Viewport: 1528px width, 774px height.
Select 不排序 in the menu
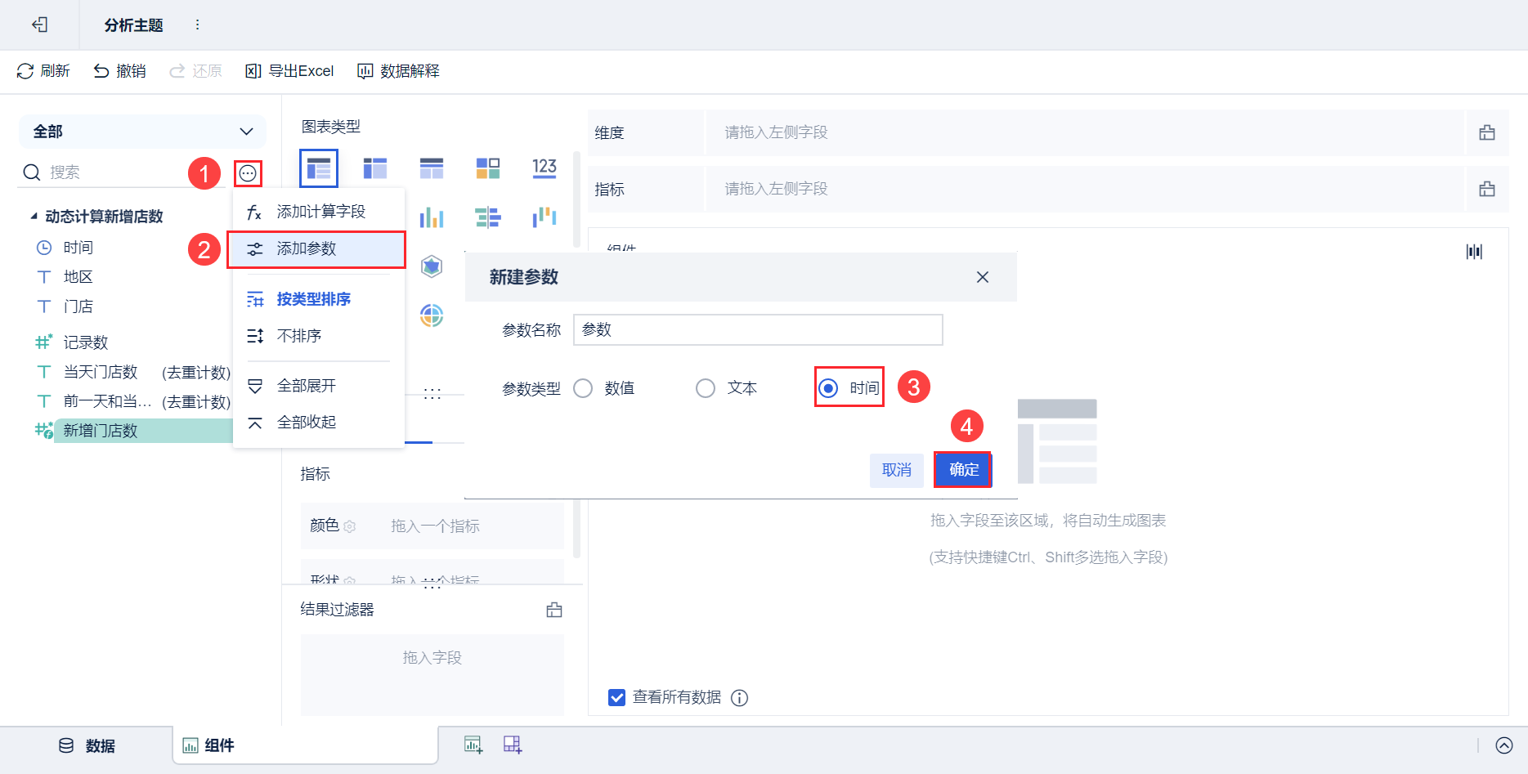[319, 336]
